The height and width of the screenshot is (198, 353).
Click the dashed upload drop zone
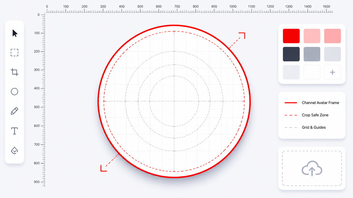(312, 168)
